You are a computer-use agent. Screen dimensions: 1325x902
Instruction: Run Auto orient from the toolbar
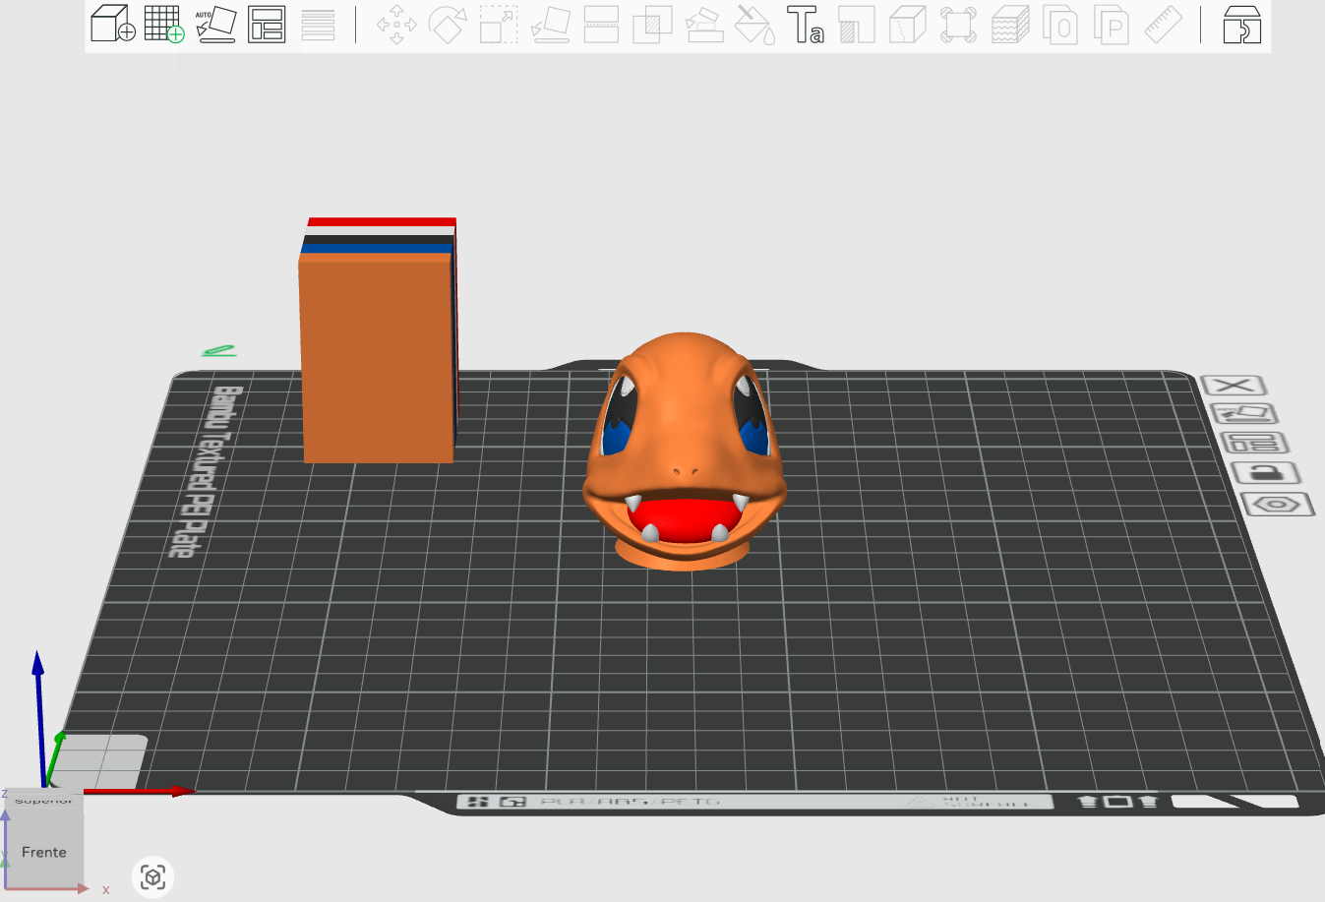[216, 24]
